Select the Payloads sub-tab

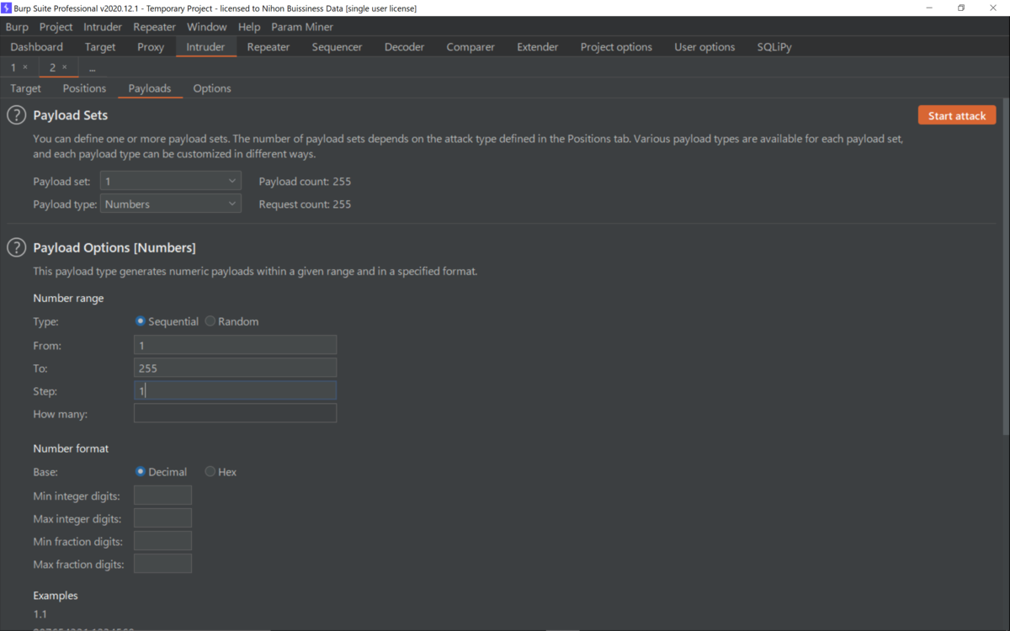[x=150, y=88]
